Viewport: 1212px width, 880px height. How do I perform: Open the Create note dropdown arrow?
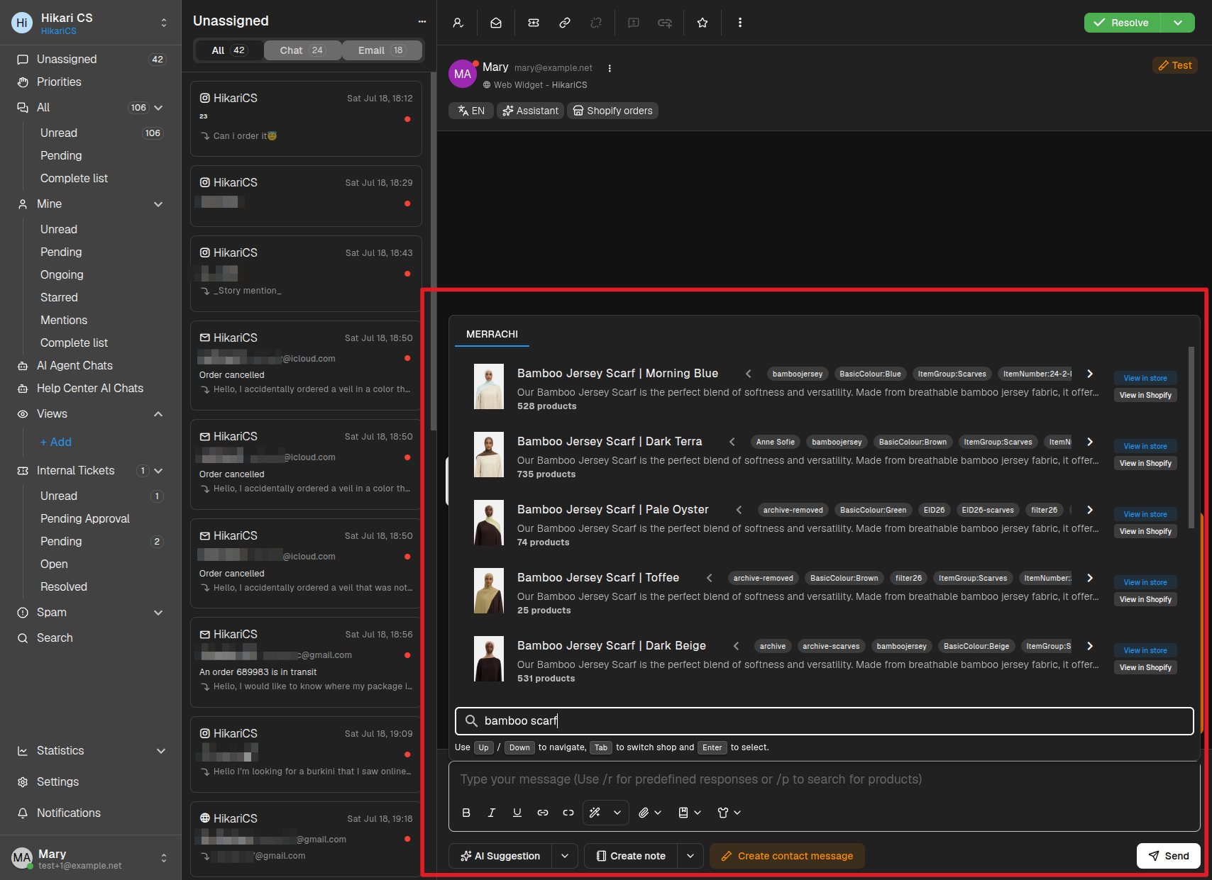click(x=690, y=856)
